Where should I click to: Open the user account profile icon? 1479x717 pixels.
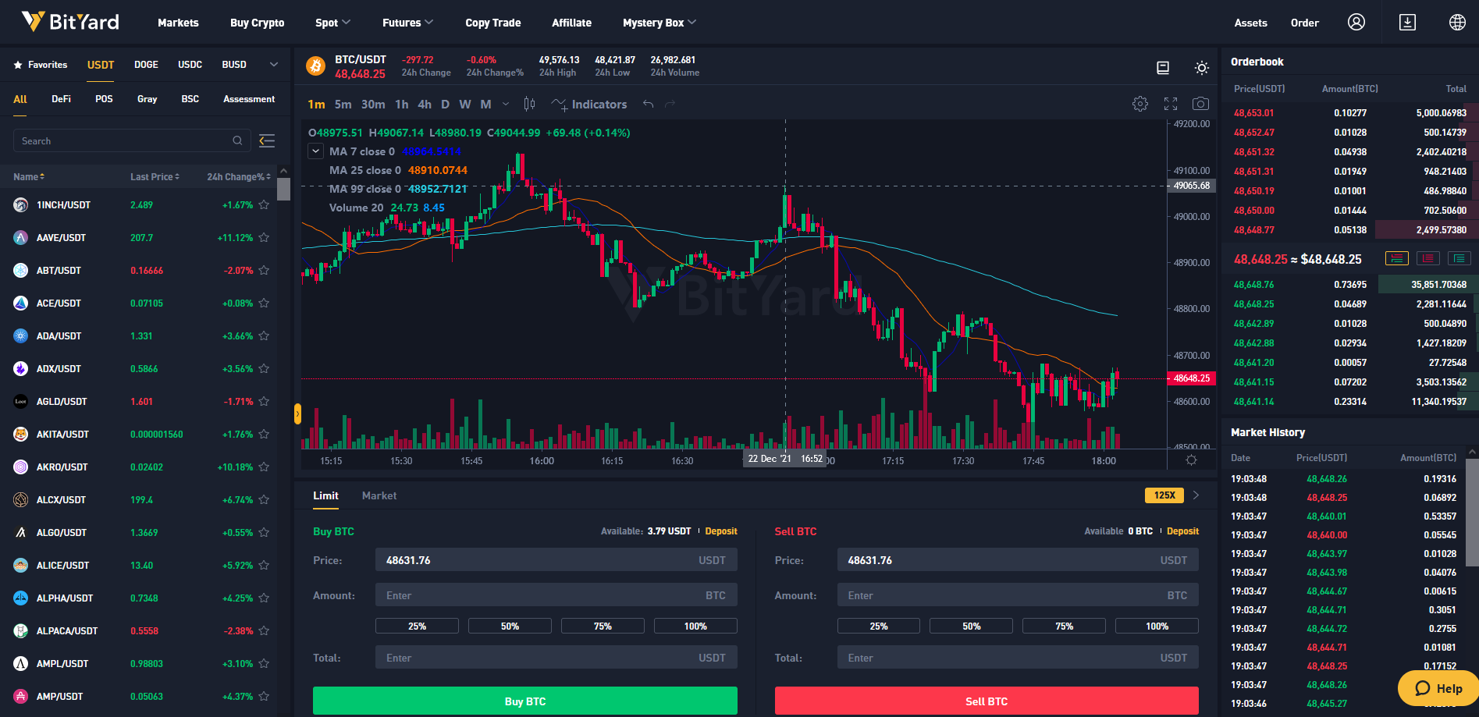pyautogui.click(x=1356, y=22)
